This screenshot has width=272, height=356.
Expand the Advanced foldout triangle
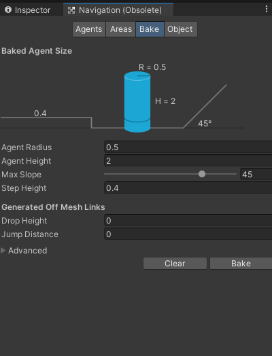(x=3, y=251)
